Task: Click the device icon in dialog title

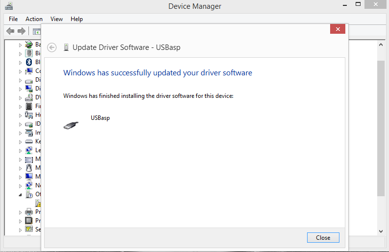Action: (x=66, y=47)
